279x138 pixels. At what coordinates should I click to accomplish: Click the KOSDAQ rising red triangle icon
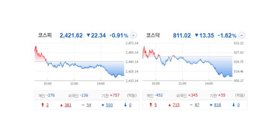[170, 105]
